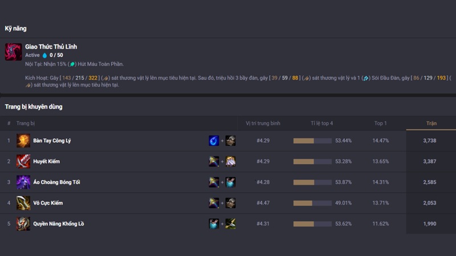Click the Bàn Tay Công Lý item icon
456x256 pixels.
pyautogui.click(x=23, y=141)
